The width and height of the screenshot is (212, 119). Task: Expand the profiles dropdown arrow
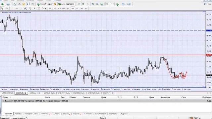click(11, 4)
